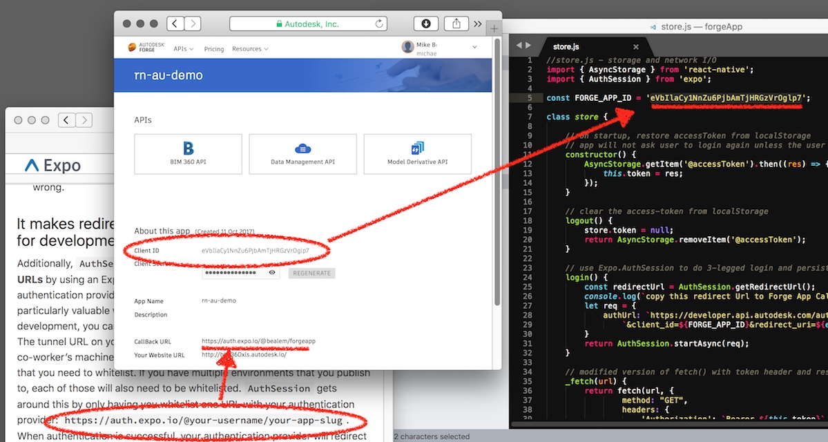This screenshot has height=442, width=828.
Task: Click the rn-au-demo App Name value
Action: (219, 300)
